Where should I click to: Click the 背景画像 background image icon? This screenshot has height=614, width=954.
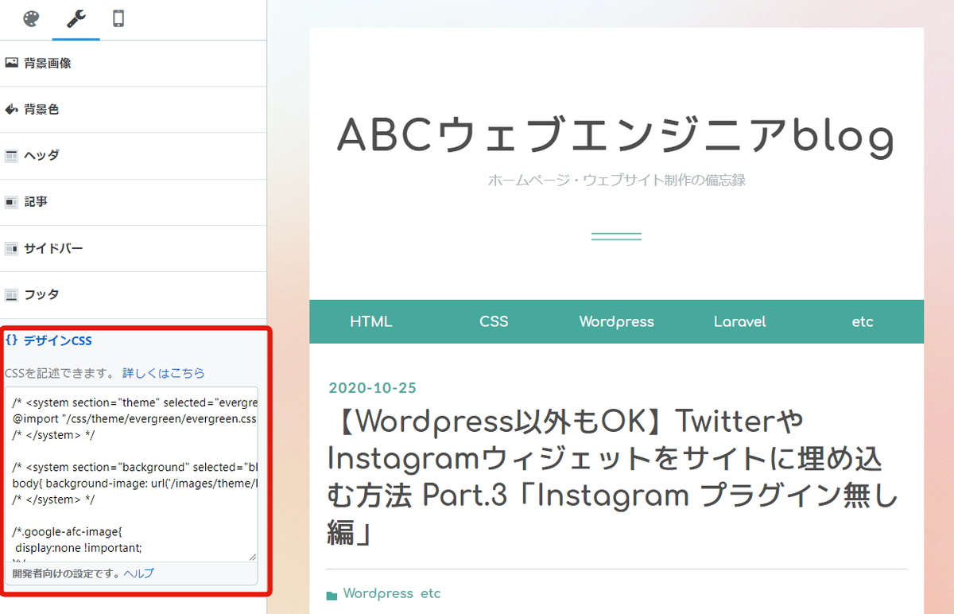[11, 62]
